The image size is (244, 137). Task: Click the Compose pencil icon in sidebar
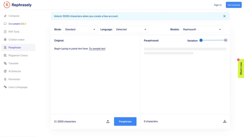click(5, 16)
